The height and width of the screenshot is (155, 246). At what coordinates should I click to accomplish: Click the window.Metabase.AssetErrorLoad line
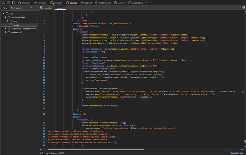(108, 125)
